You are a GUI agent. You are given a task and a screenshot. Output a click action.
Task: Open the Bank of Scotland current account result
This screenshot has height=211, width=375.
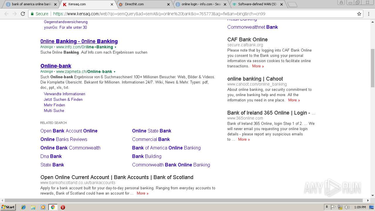click(x=117, y=177)
